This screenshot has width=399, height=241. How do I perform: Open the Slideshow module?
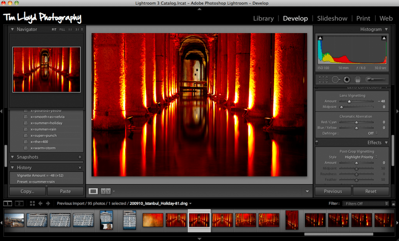coord(332,18)
